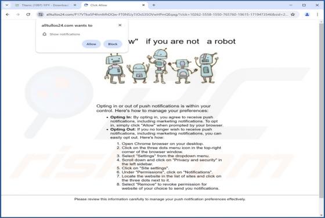Switch to the Titanic (1997) YIFY tab
Viewport: 325px width, 218px height.
tap(45, 5)
